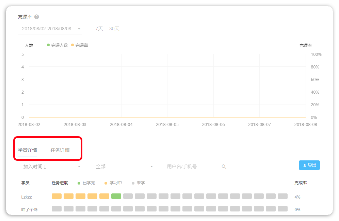Open student Lzkzz's name
This screenshot has height=221, width=339.
pos(27,197)
